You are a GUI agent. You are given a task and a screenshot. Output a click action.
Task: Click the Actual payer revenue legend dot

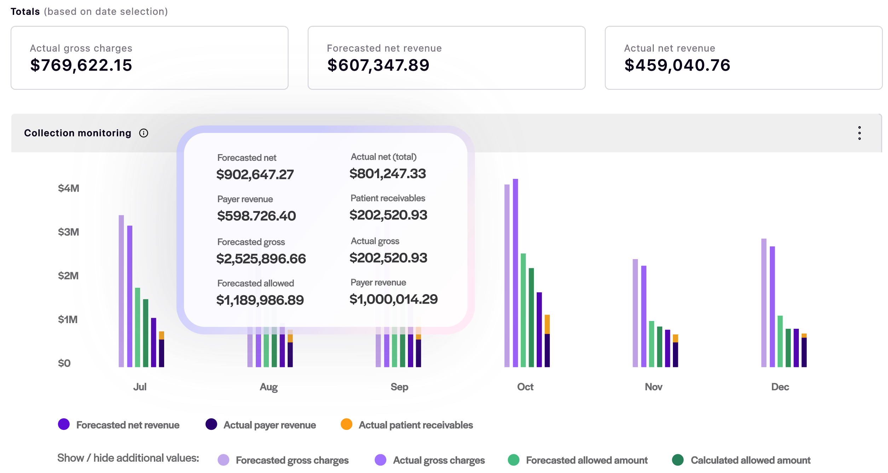click(211, 424)
